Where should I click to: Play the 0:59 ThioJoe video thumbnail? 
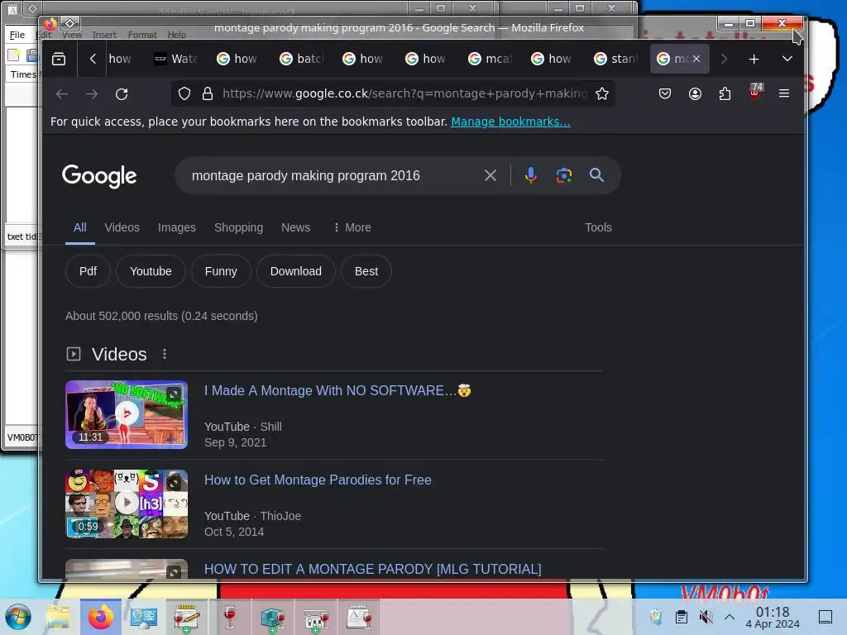[127, 504]
